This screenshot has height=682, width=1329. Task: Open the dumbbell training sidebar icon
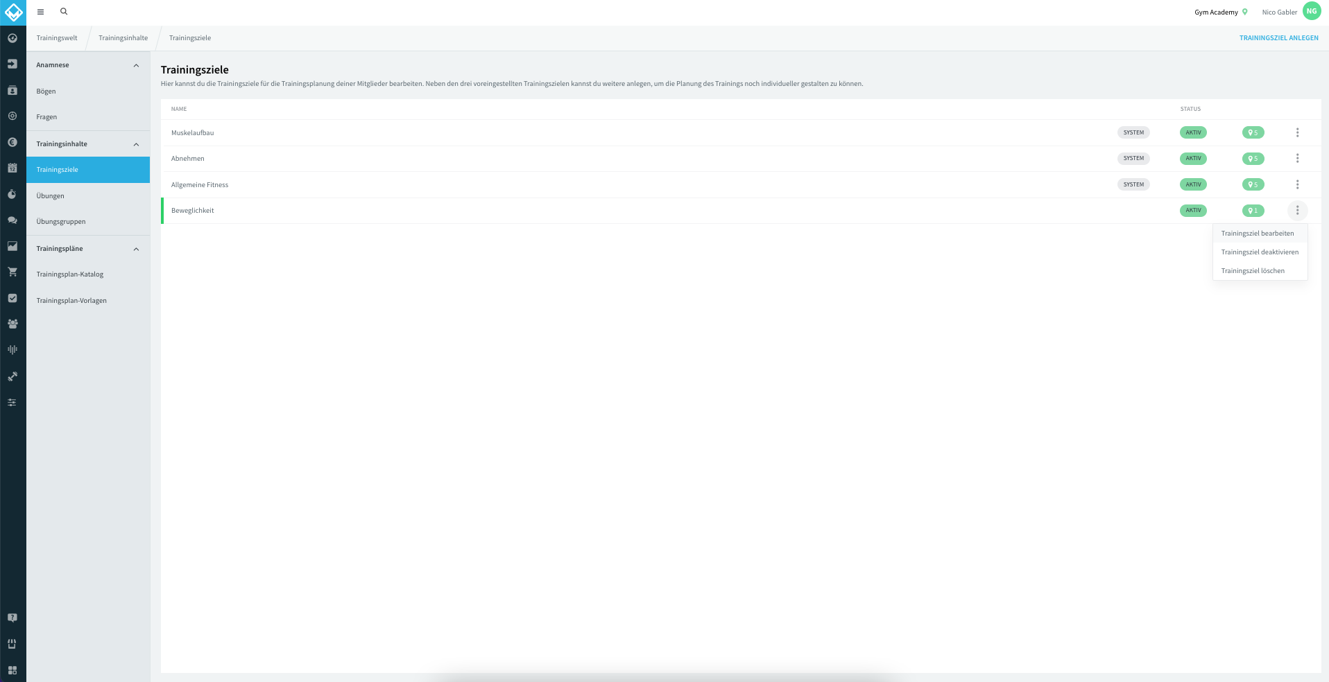tap(12, 376)
